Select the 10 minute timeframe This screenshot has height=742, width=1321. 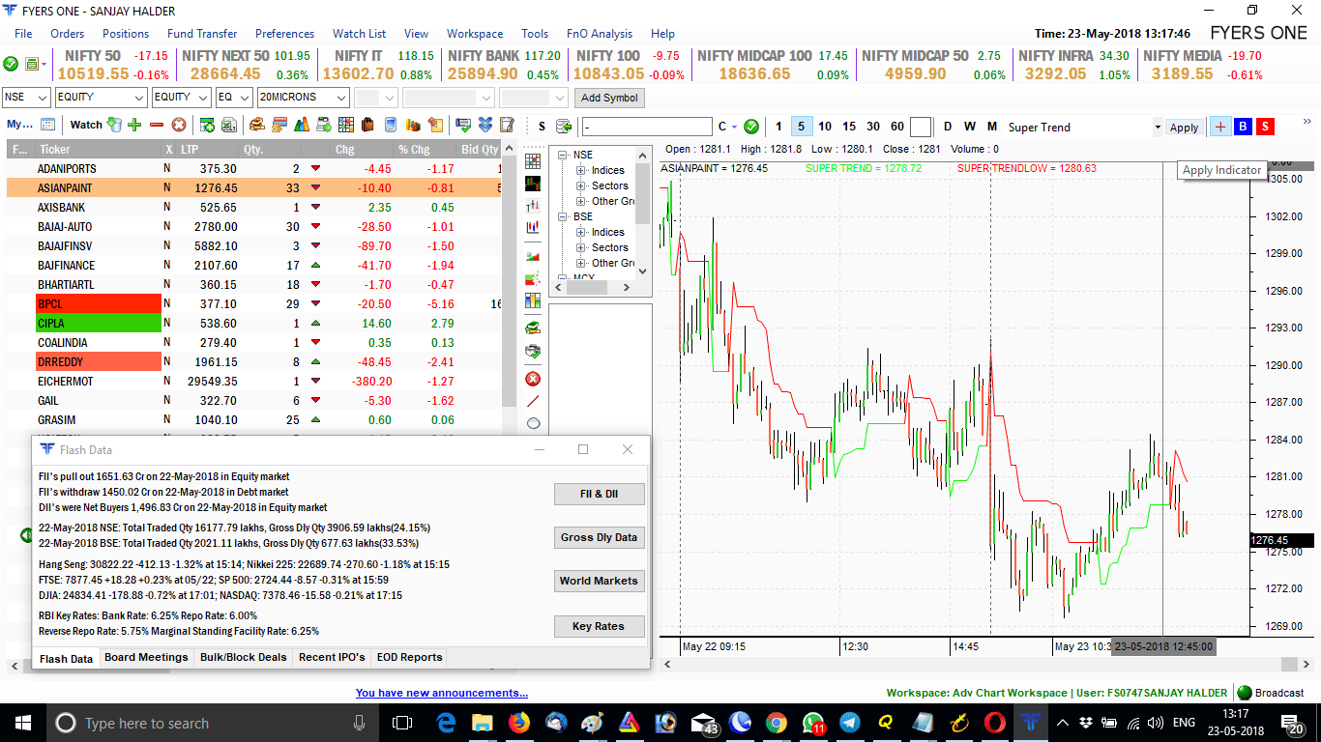825,127
